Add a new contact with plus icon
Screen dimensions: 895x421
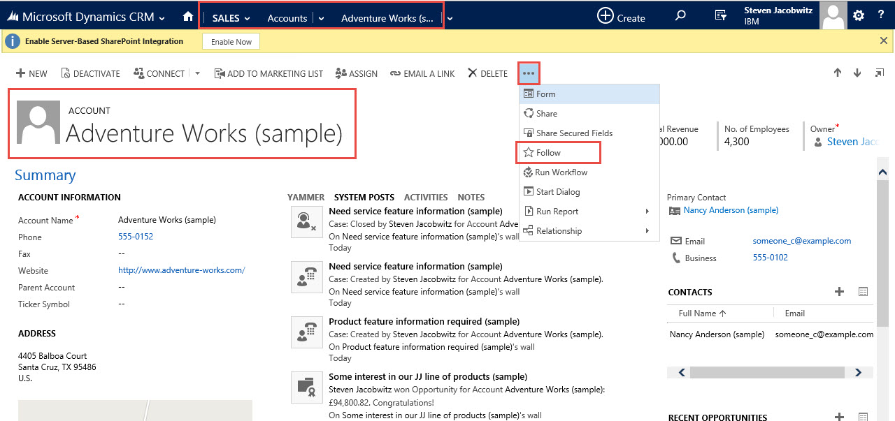coord(839,292)
